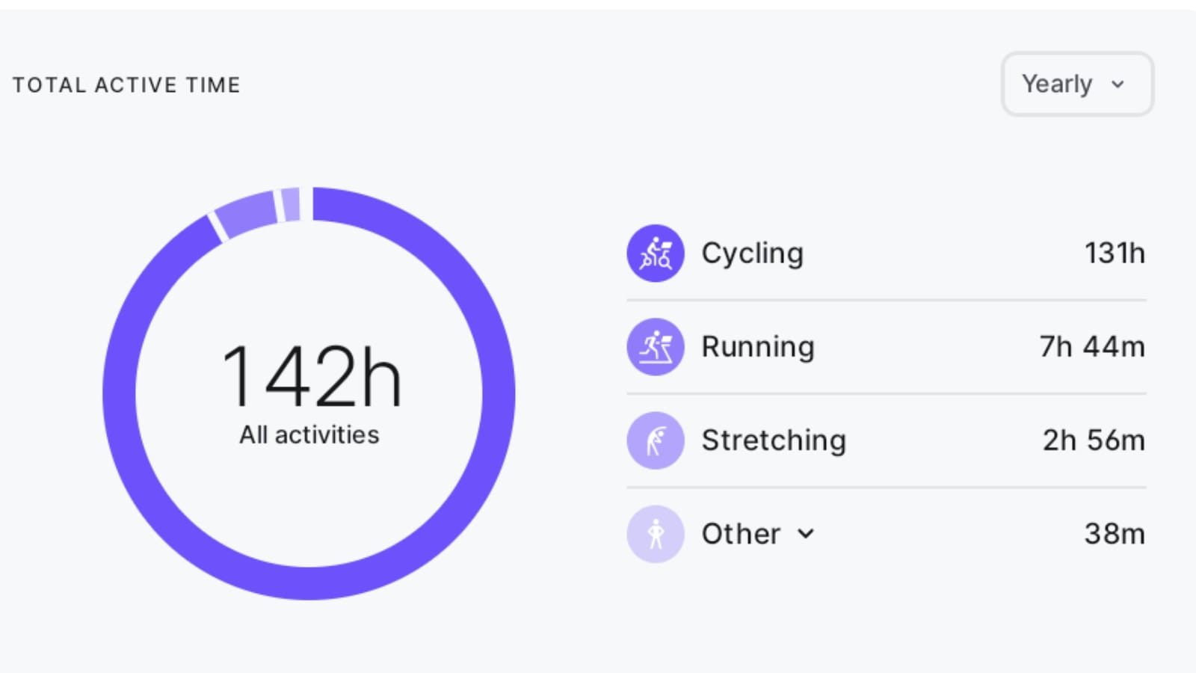
Task: Click the small Stretching segment of the donut
Action: coord(291,204)
